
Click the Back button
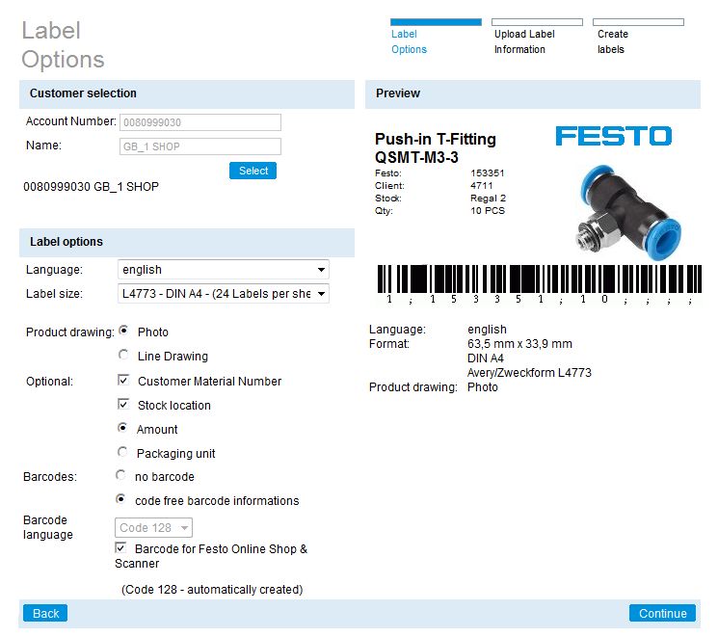(x=46, y=613)
